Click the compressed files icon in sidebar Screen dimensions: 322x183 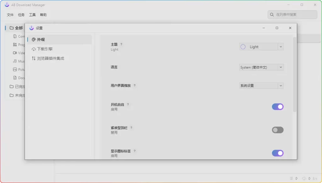coord(15,36)
